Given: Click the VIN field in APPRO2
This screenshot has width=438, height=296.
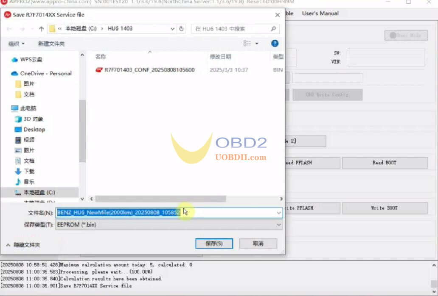Looking at the screenshot, I should tap(386, 62).
